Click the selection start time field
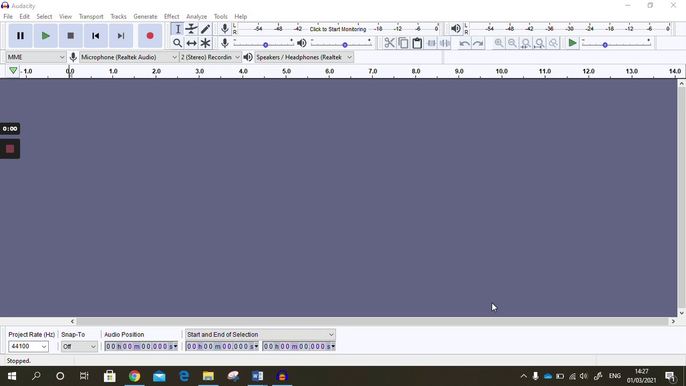This screenshot has height=386, width=686. coord(222,346)
